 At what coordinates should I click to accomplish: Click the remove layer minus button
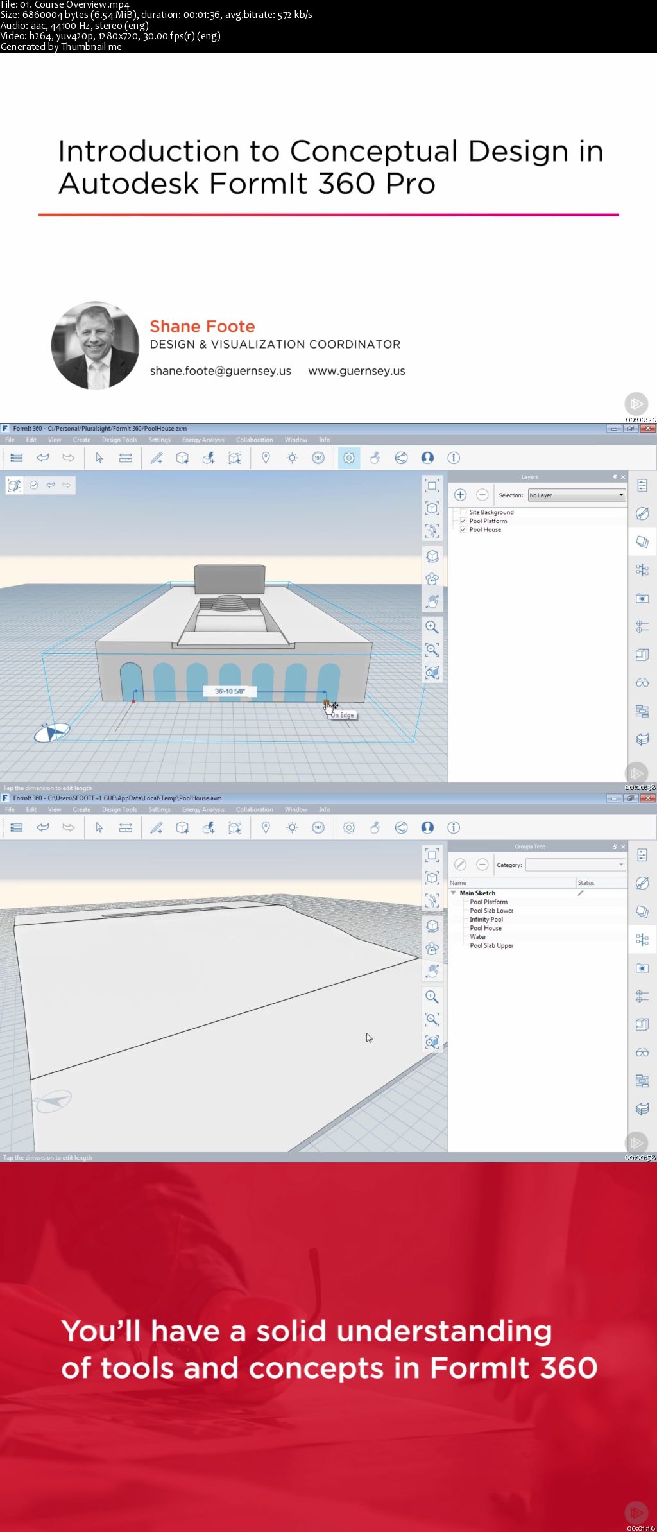tap(482, 495)
